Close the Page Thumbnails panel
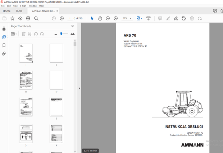 click(73, 26)
